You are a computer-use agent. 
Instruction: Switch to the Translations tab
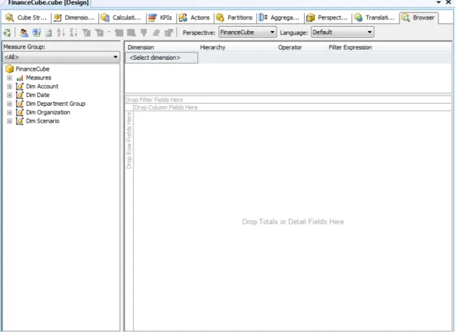[375, 17]
